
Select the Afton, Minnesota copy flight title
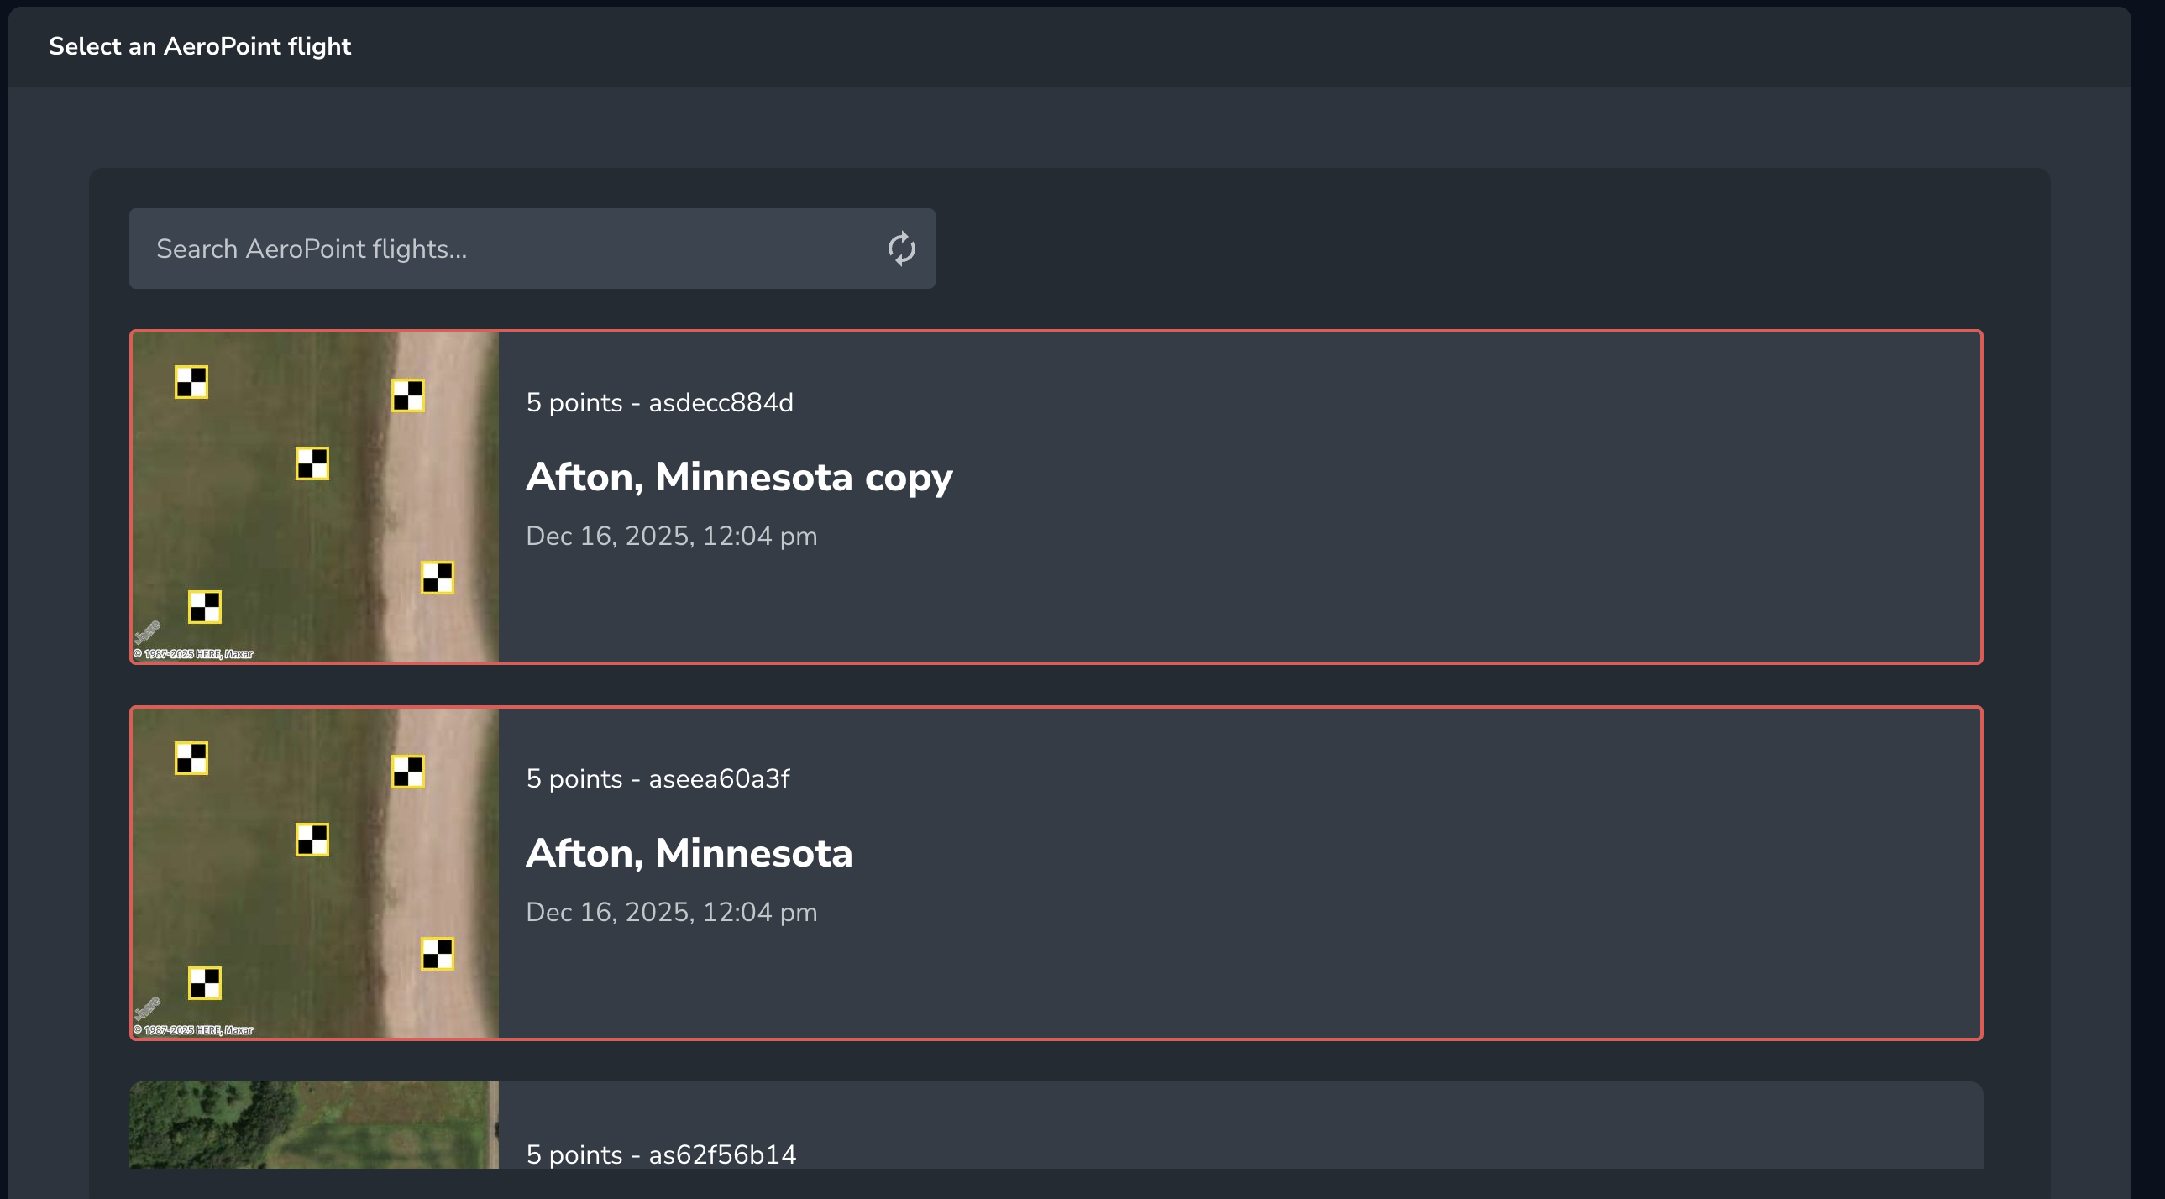tap(739, 476)
